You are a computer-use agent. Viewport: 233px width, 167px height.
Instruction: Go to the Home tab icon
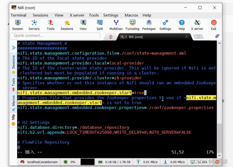(111, 37)
